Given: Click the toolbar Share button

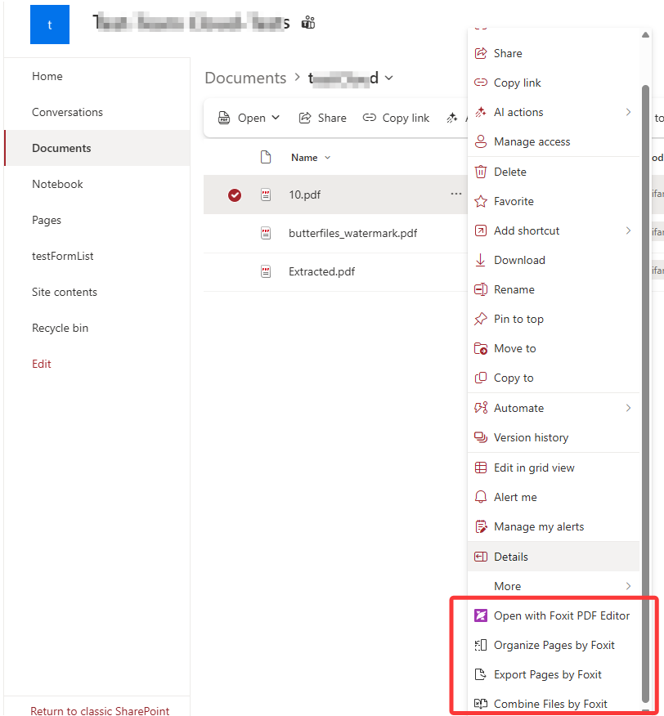Looking at the screenshot, I should pos(323,118).
